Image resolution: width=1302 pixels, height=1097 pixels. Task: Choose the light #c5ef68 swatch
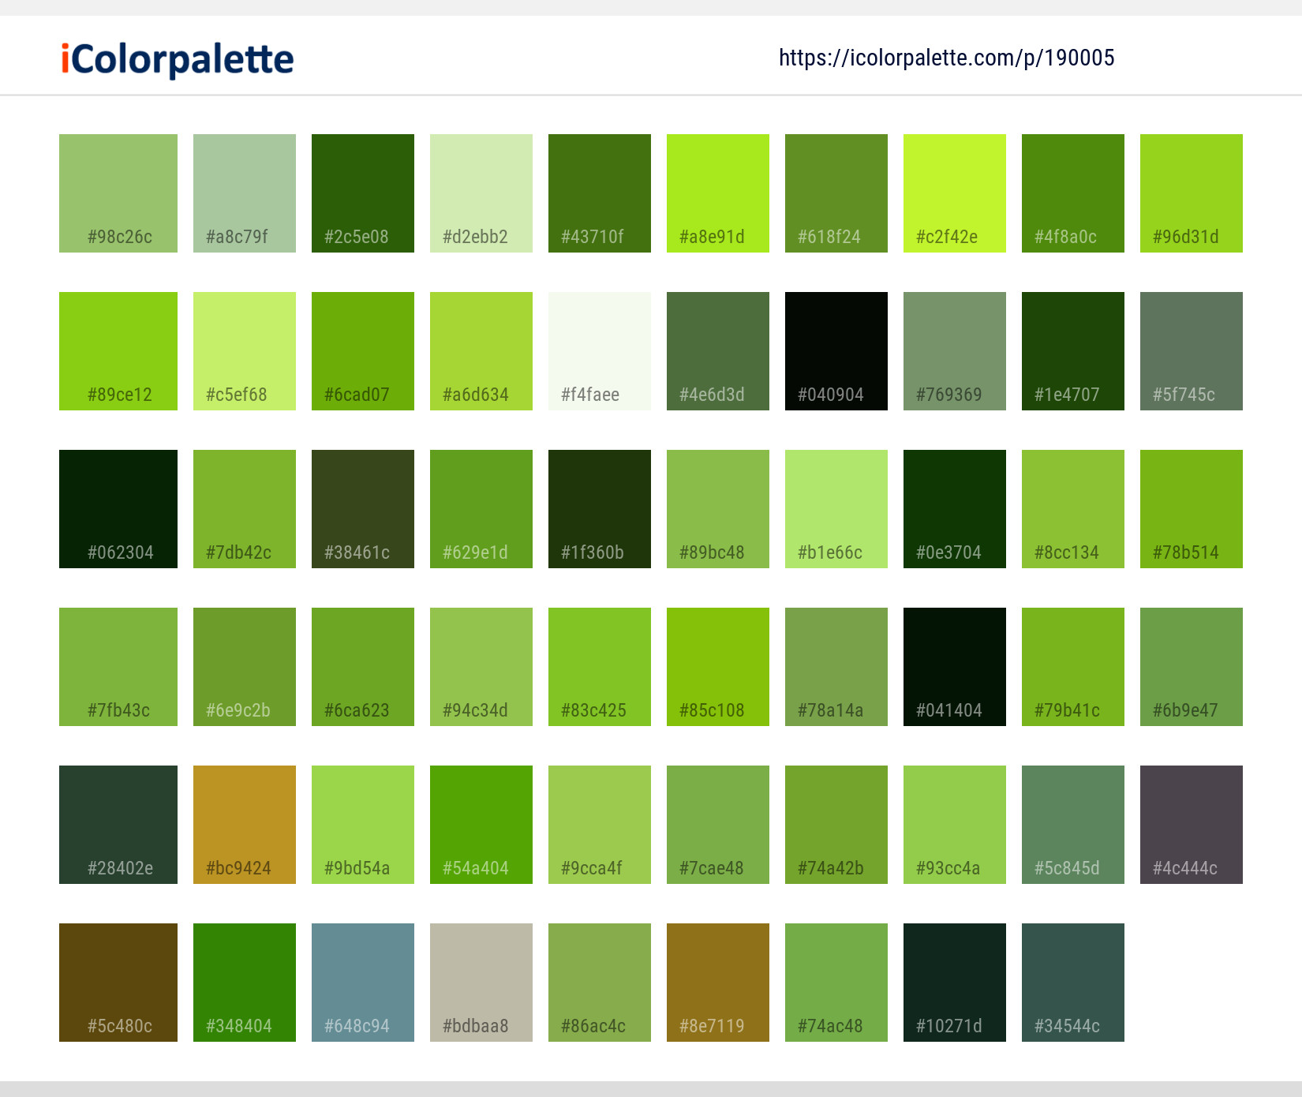(x=245, y=351)
